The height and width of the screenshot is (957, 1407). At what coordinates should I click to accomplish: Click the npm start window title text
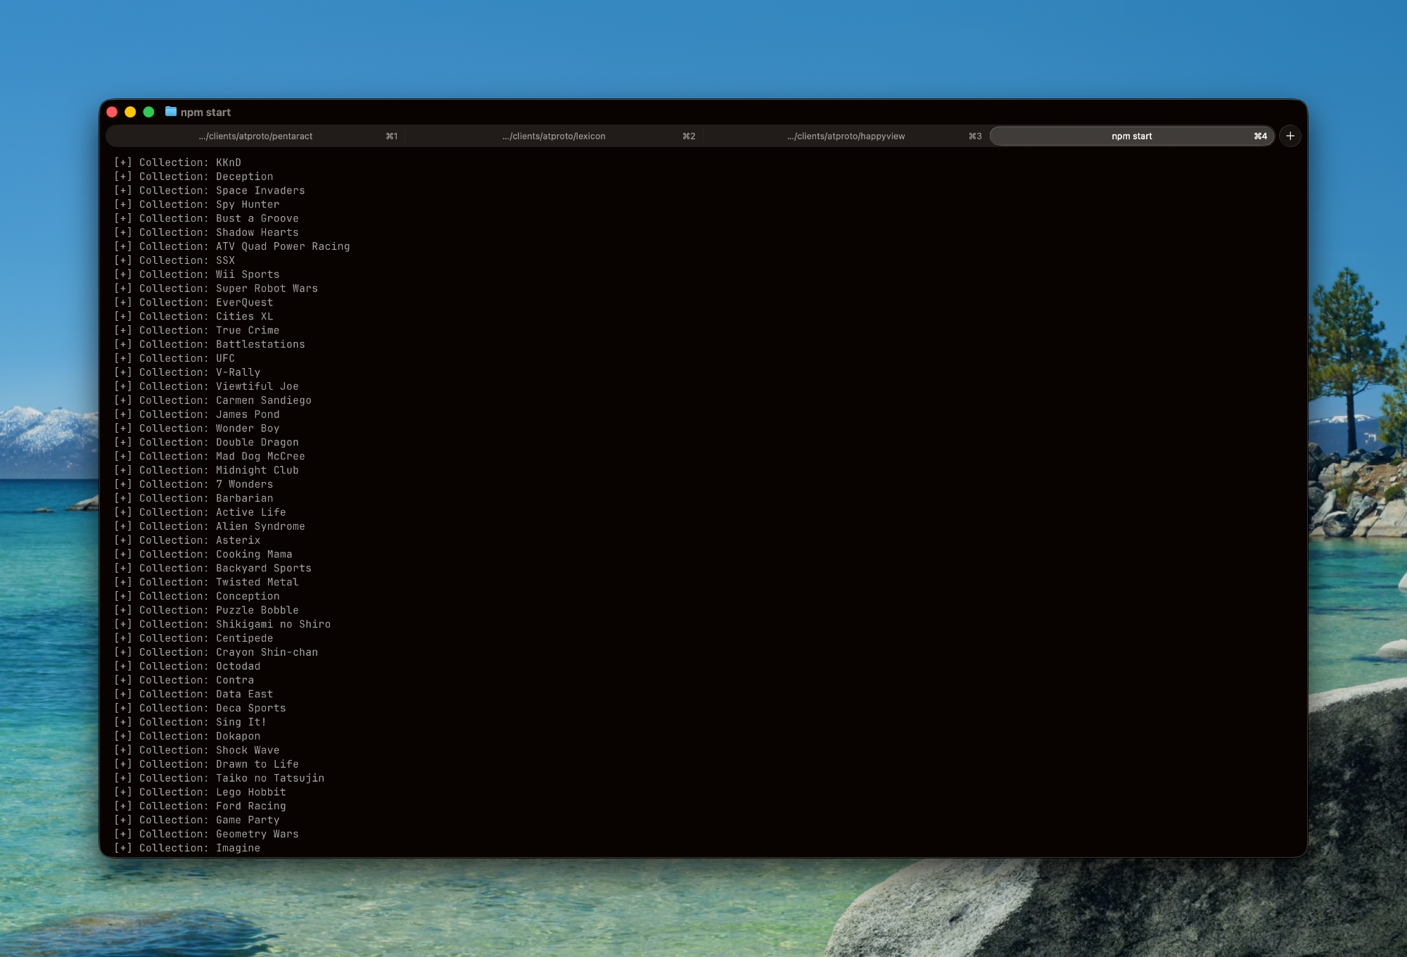205,113
